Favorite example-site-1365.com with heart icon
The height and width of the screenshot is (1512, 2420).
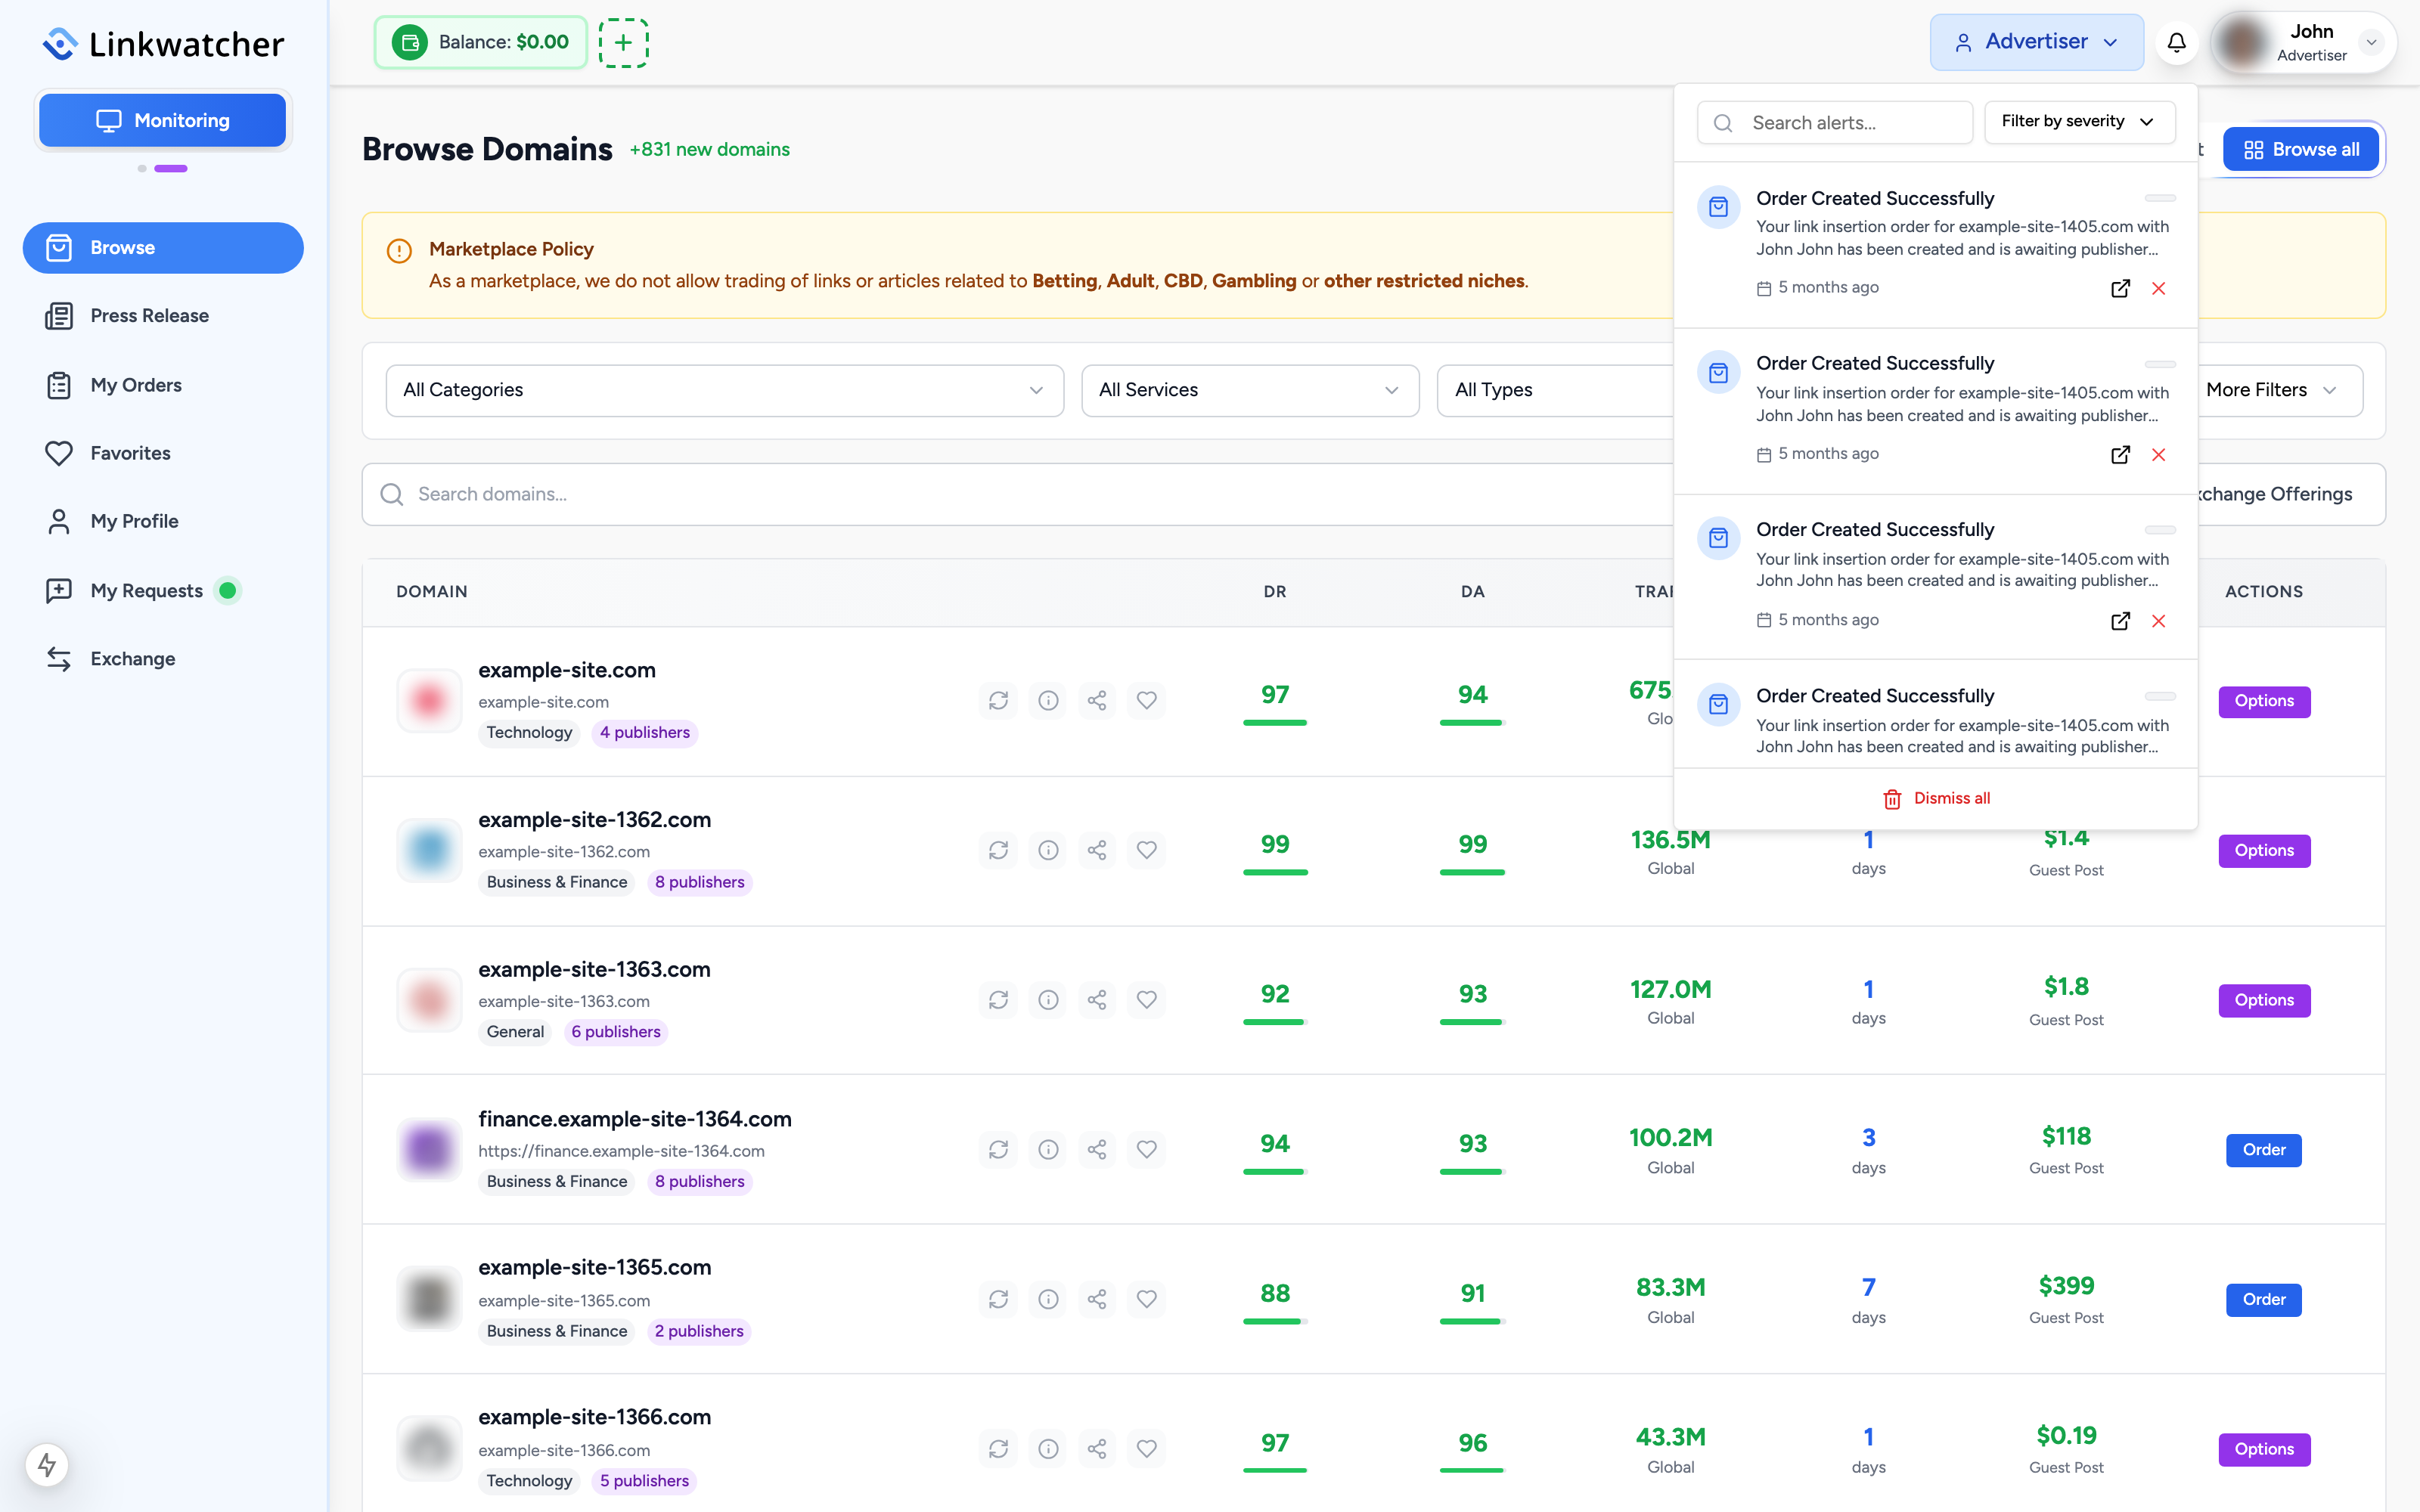1147,1299
